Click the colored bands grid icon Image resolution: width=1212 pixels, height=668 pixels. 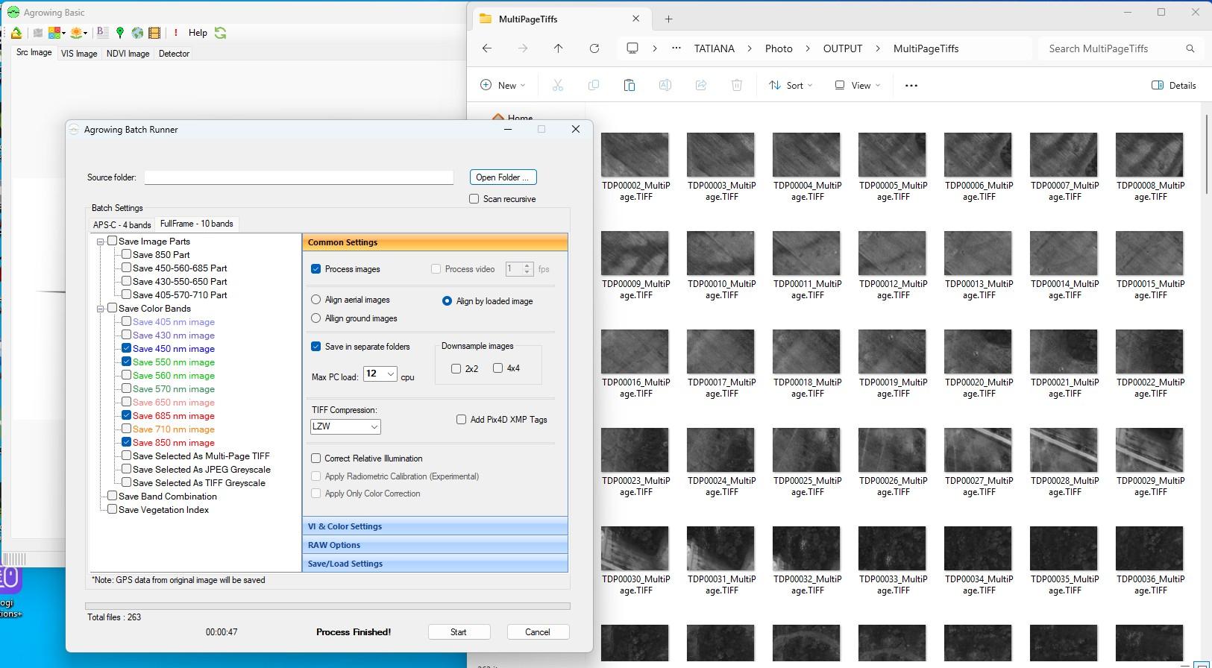tap(54, 33)
